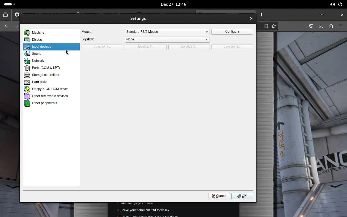Open the browser hamburger menu
347x217 pixels.
[340, 26]
